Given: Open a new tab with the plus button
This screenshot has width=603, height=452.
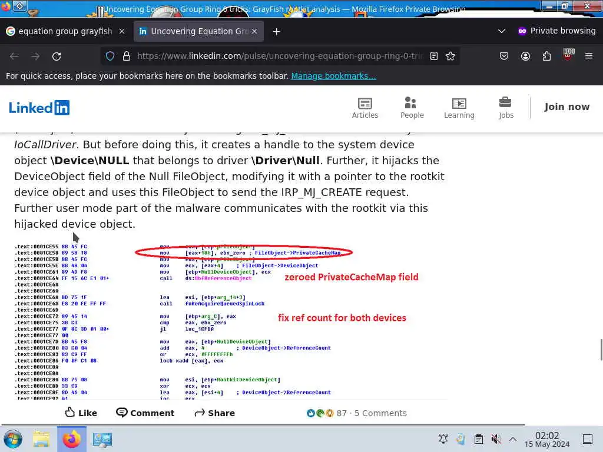Looking at the screenshot, I should click(277, 32).
